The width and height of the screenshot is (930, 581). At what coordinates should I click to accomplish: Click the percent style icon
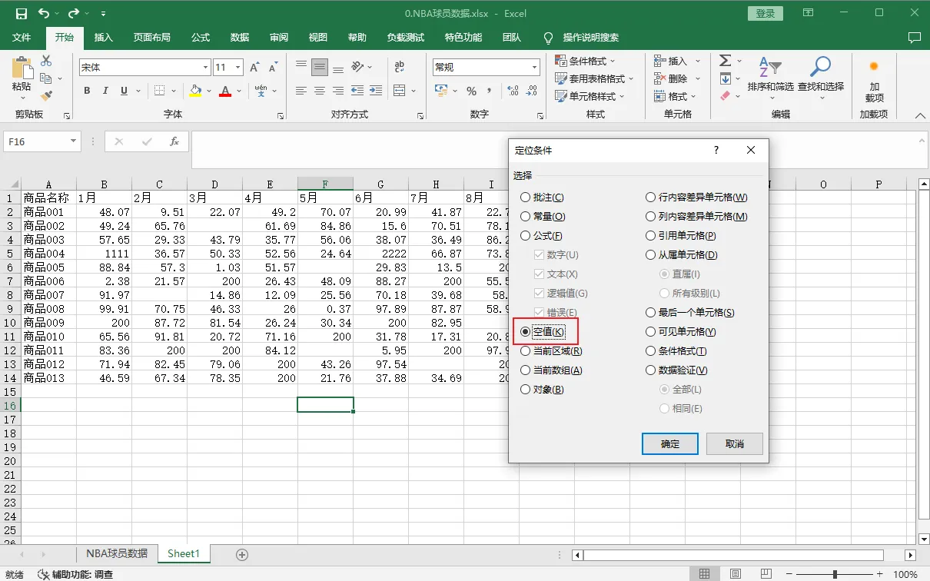pyautogui.click(x=471, y=91)
